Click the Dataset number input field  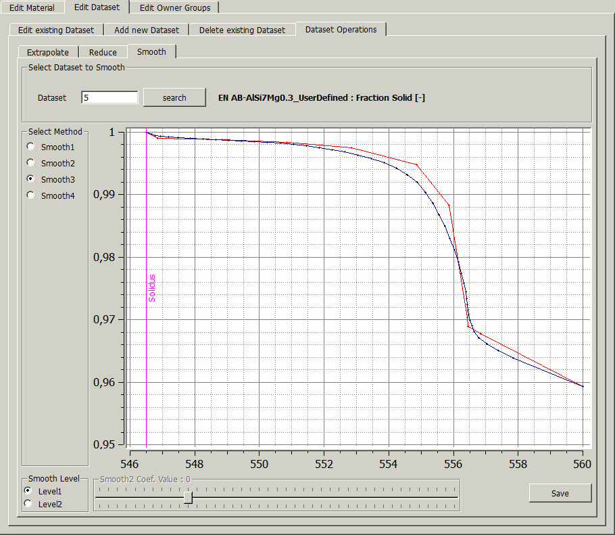(x=109, y=97)
